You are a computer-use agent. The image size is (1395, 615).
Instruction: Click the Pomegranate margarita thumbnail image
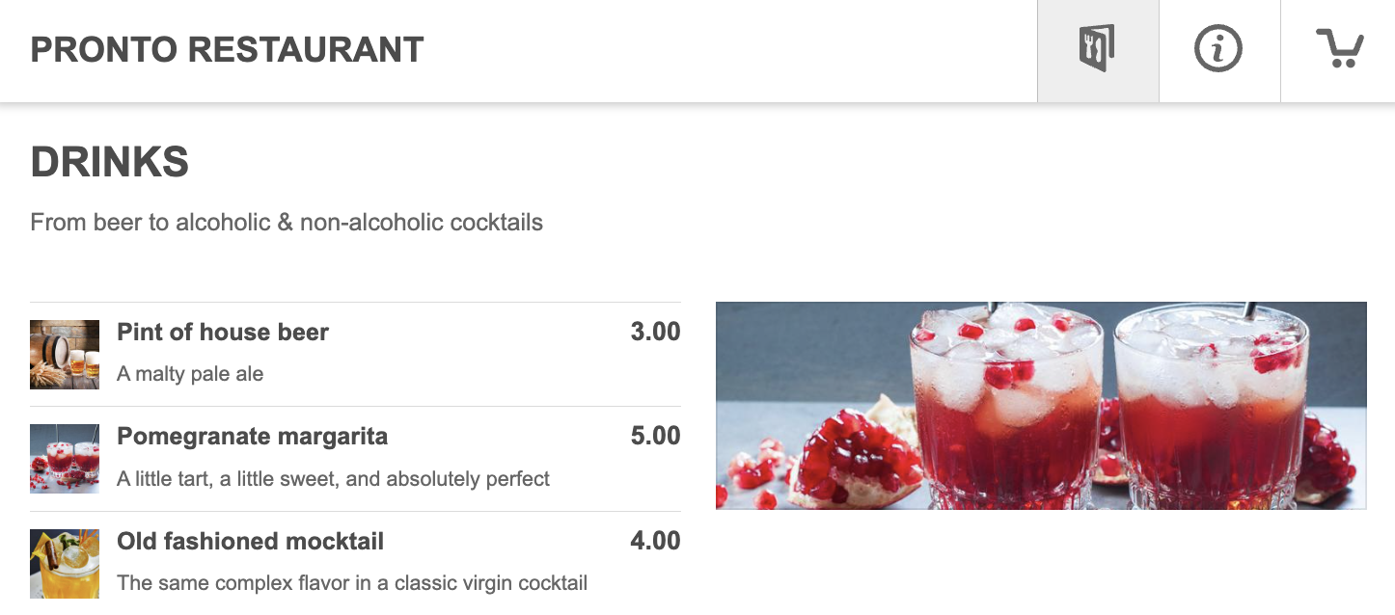65,459
